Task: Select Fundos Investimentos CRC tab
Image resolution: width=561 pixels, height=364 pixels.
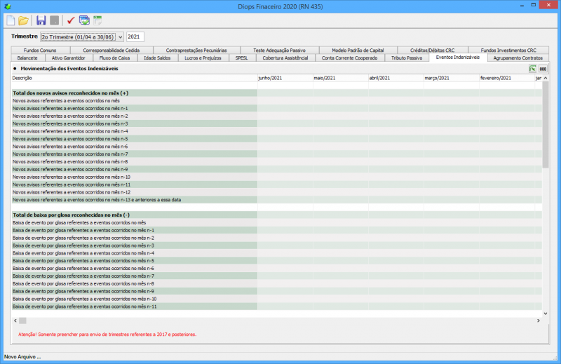Action: click(508, 50)
